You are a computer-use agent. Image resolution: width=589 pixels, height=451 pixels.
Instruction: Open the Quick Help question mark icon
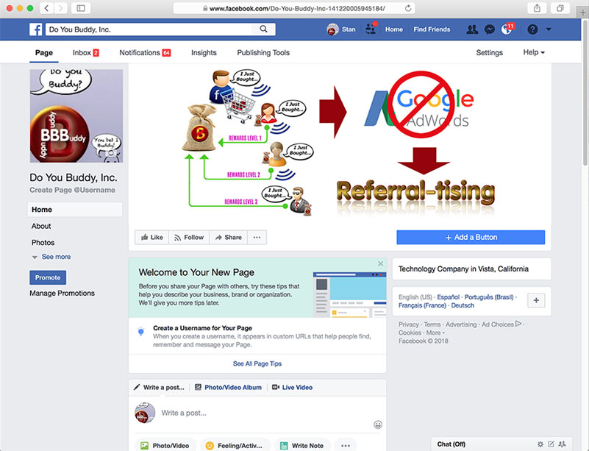(x=532, y=29)
